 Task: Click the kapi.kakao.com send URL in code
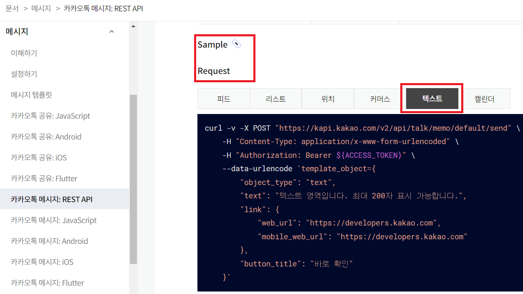[x=394, y=128]
